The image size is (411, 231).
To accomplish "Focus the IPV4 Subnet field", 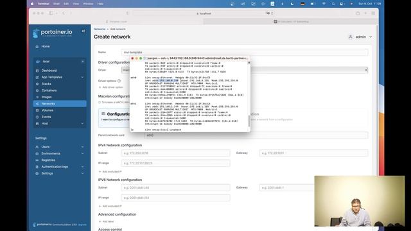I will click(175, 153).
